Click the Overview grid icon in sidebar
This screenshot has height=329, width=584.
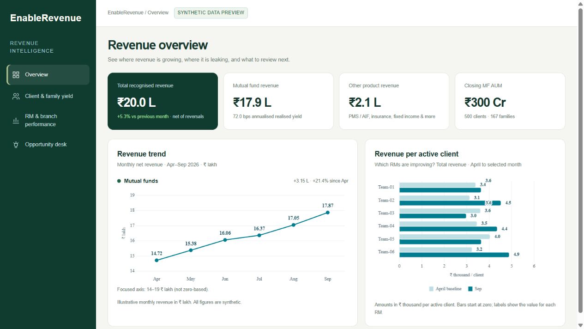point(16,75)
